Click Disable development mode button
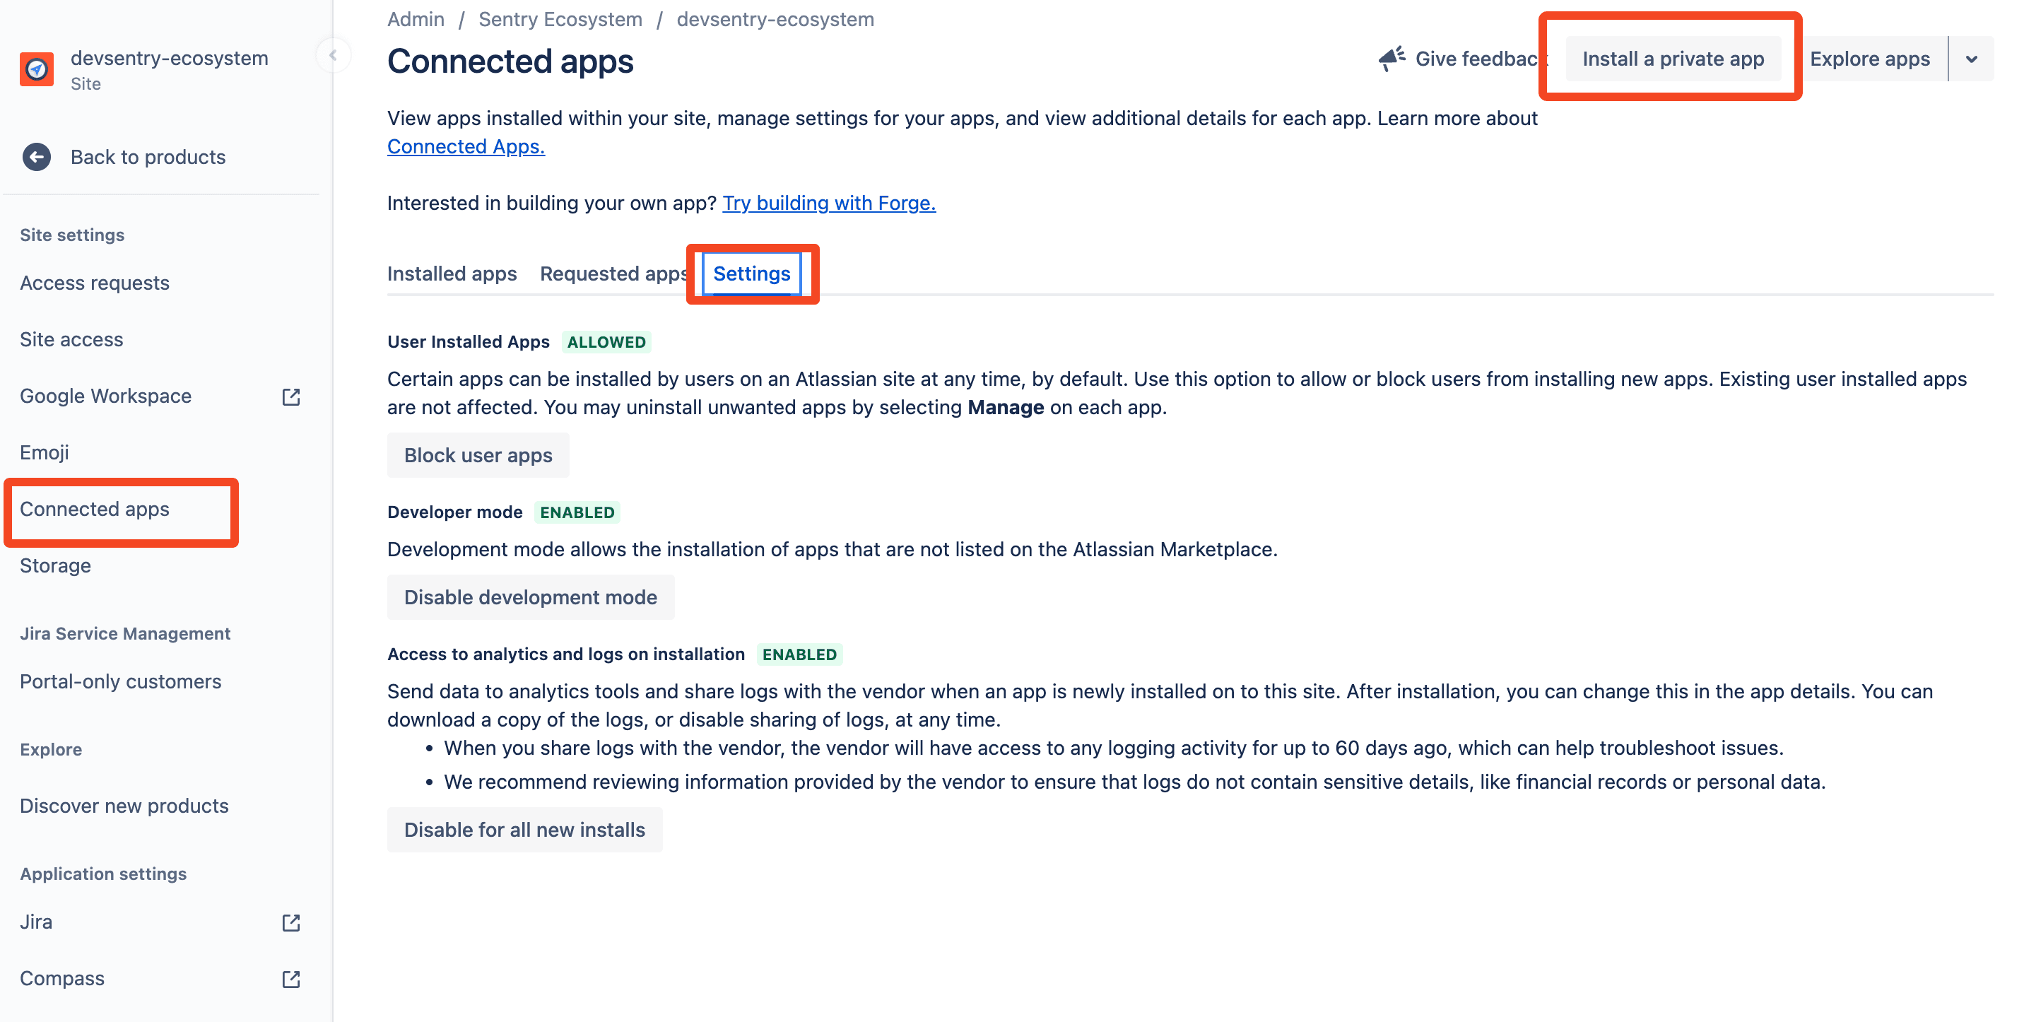This screenshot has width=2024, height=1022. pyautogui.click(x=530, y=598)
